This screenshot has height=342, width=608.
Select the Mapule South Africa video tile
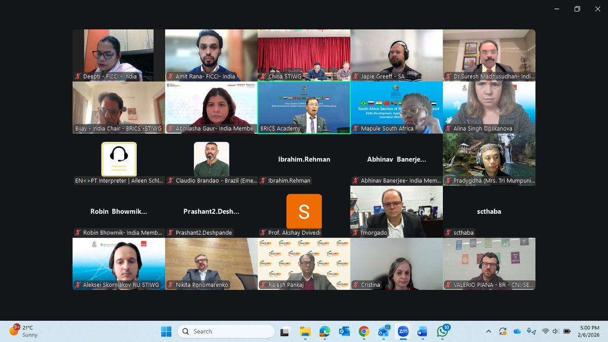tap(397, 107)
